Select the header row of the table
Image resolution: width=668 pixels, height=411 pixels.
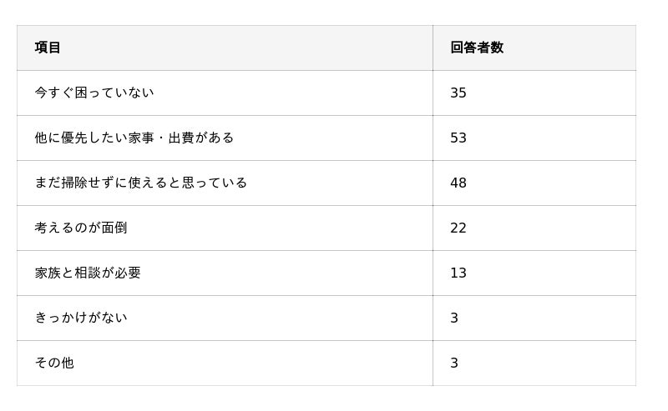pyautogui.click(x=326, y=48)
